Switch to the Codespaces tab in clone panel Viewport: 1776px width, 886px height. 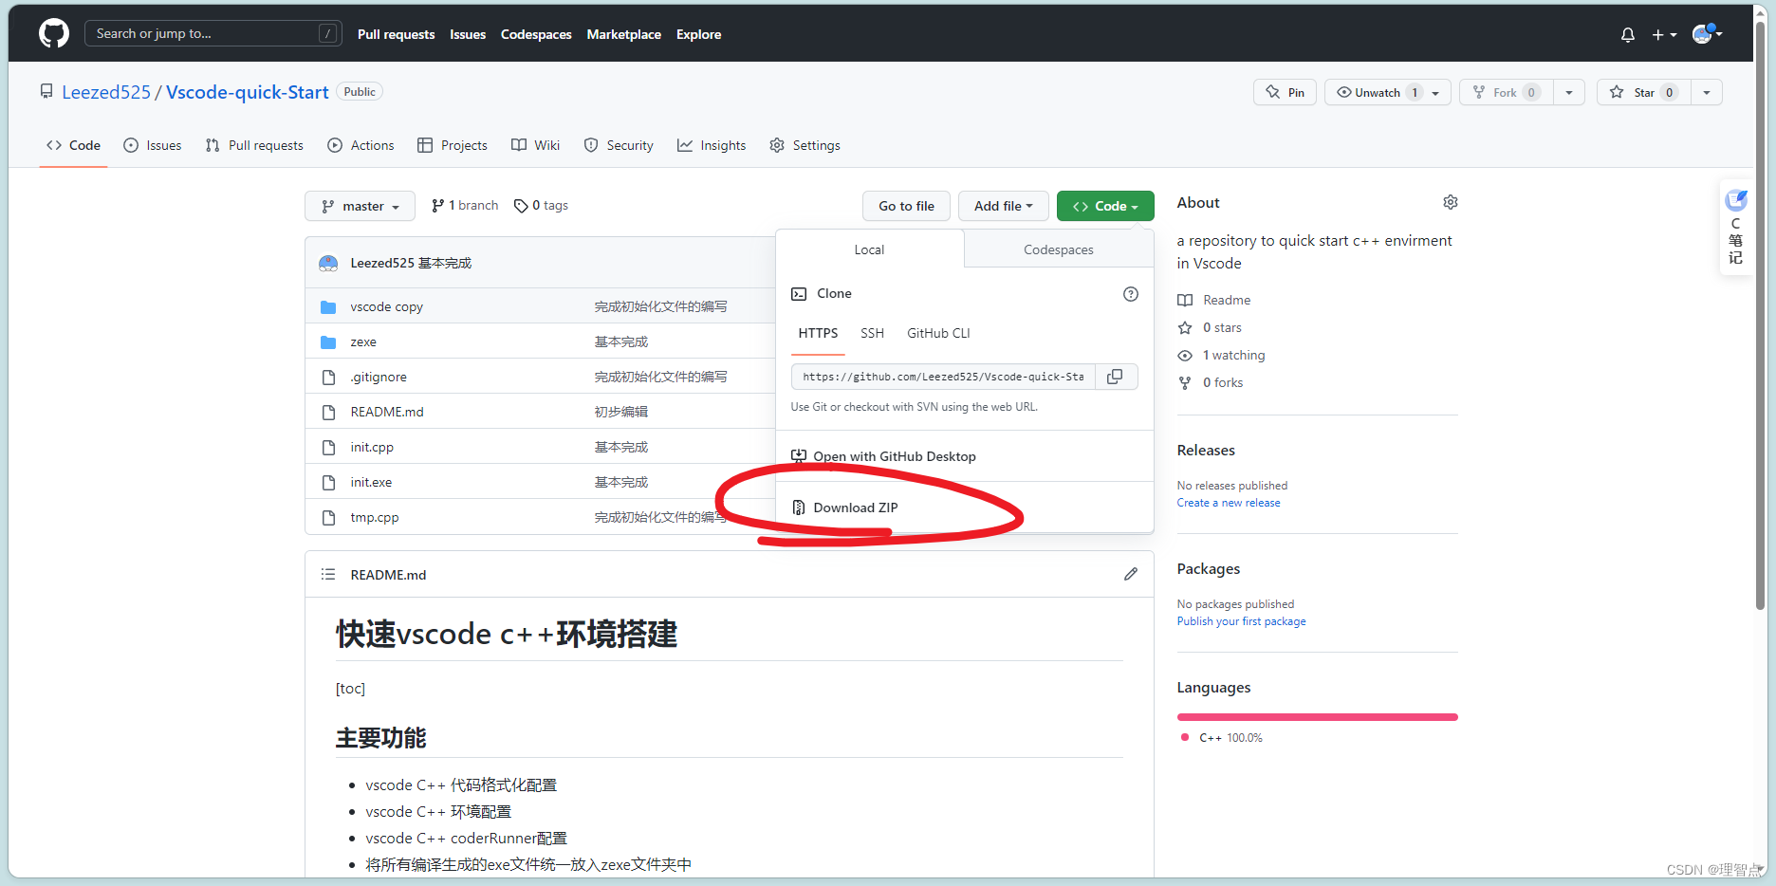tap(1058, 249)
